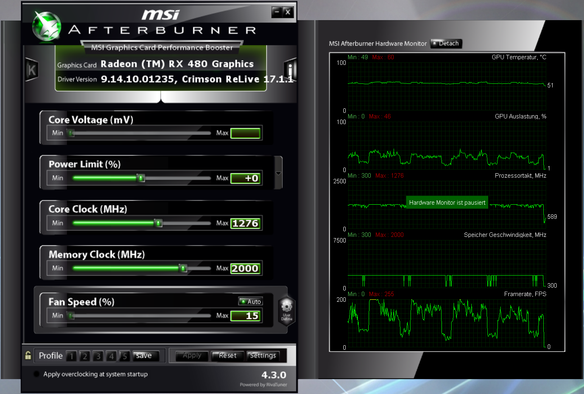The height and width of the screenshot is (394, 584).
Task: Click the Fan Speed slider handle
Action: click(71, 316)
